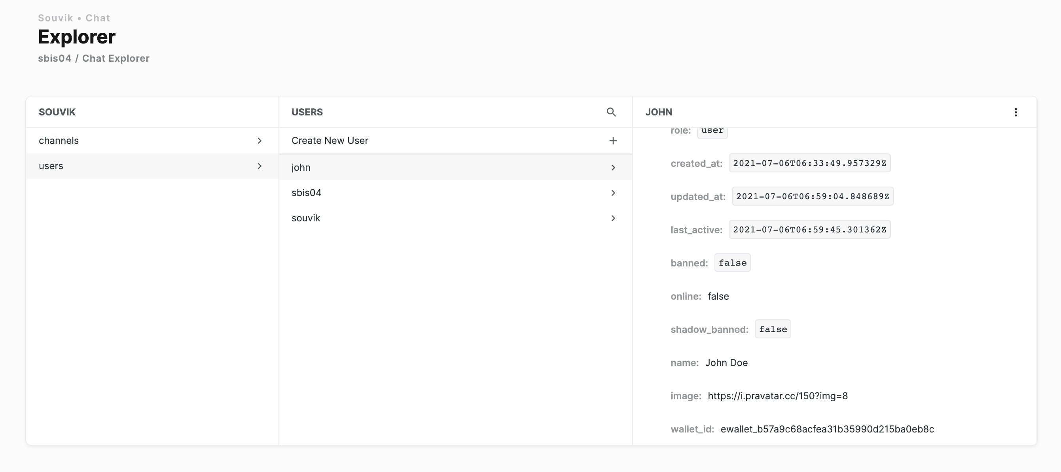1061x472 pixels.
Task: Select users in the Souvik panel
Action: click(152, 166)
